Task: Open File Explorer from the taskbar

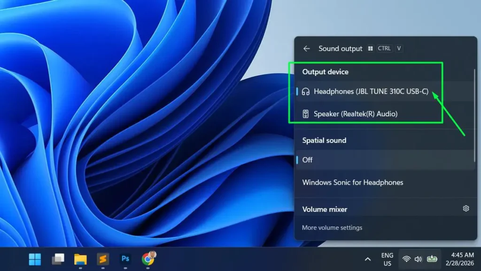Action: click(x=80, y=258)
